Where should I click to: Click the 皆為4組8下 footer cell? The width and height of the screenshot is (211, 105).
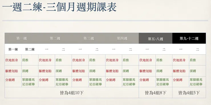click(155, 93)
